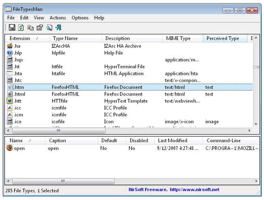Click the lower pane scroll right arrow
The width and height of the screenshot is (264, 200).
click(x=256, y=181)
